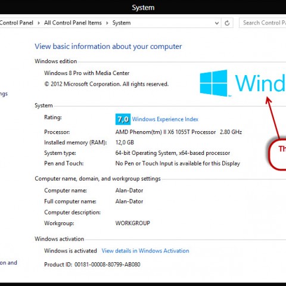This screenshot has height=286, width=286.
Task: Click the Windows activation section header
Action: [59, 239]
